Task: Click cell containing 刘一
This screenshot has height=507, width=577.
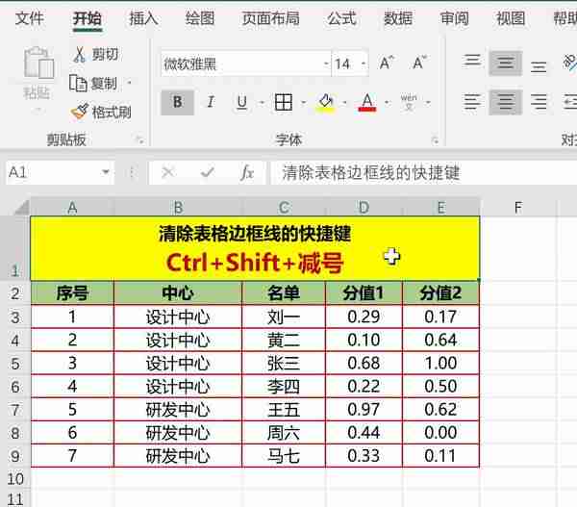Action: (x=284, y=317)
